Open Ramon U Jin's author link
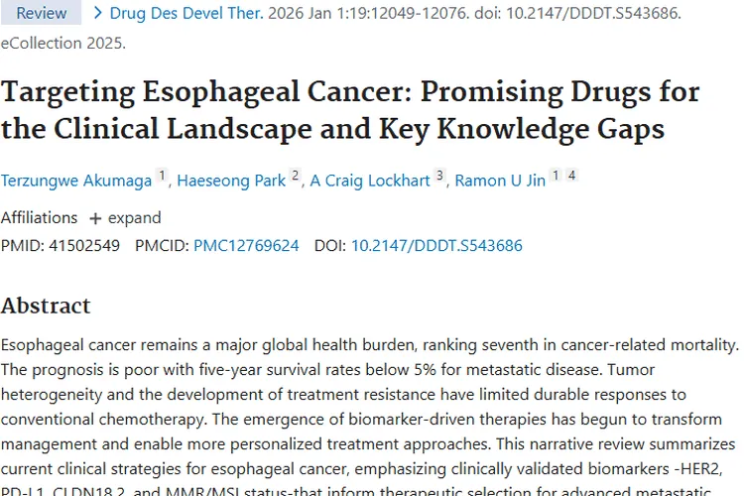 click(x=499, y=181)
